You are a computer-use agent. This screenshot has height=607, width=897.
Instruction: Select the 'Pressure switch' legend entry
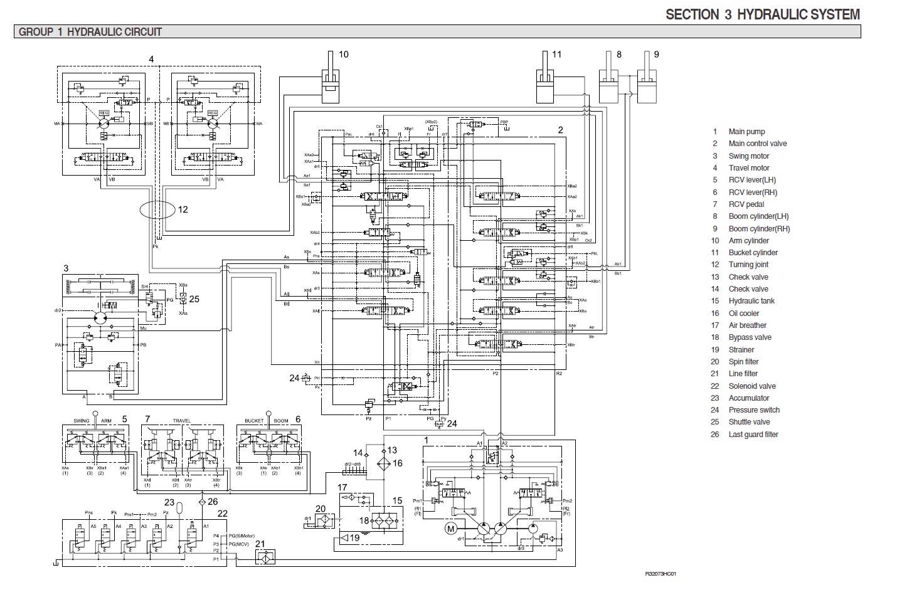754,410
